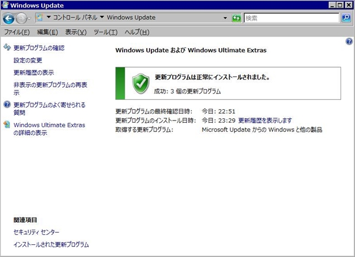
Task: Click the FAQ question mark icon
Action: coord(7,104)
